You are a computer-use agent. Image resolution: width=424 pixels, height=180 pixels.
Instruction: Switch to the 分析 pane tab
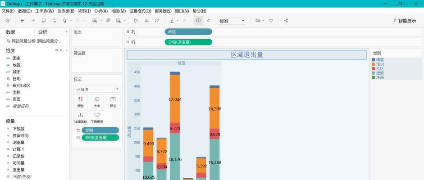pos(43,32)
